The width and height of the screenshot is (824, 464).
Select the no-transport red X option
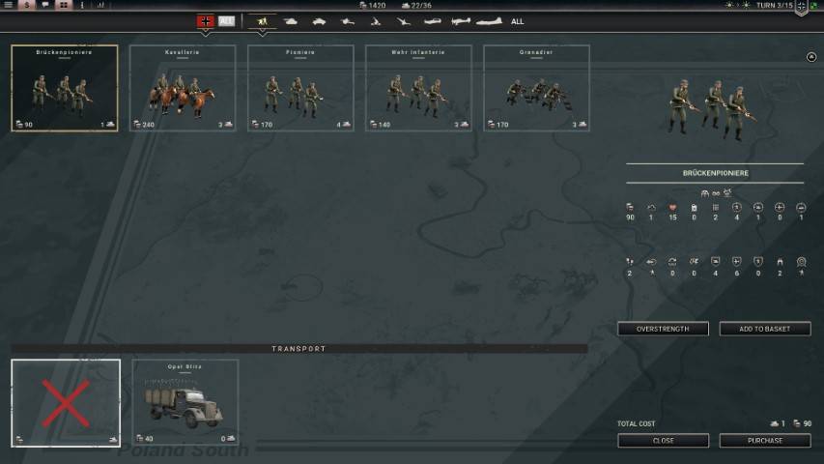[66, 403]
